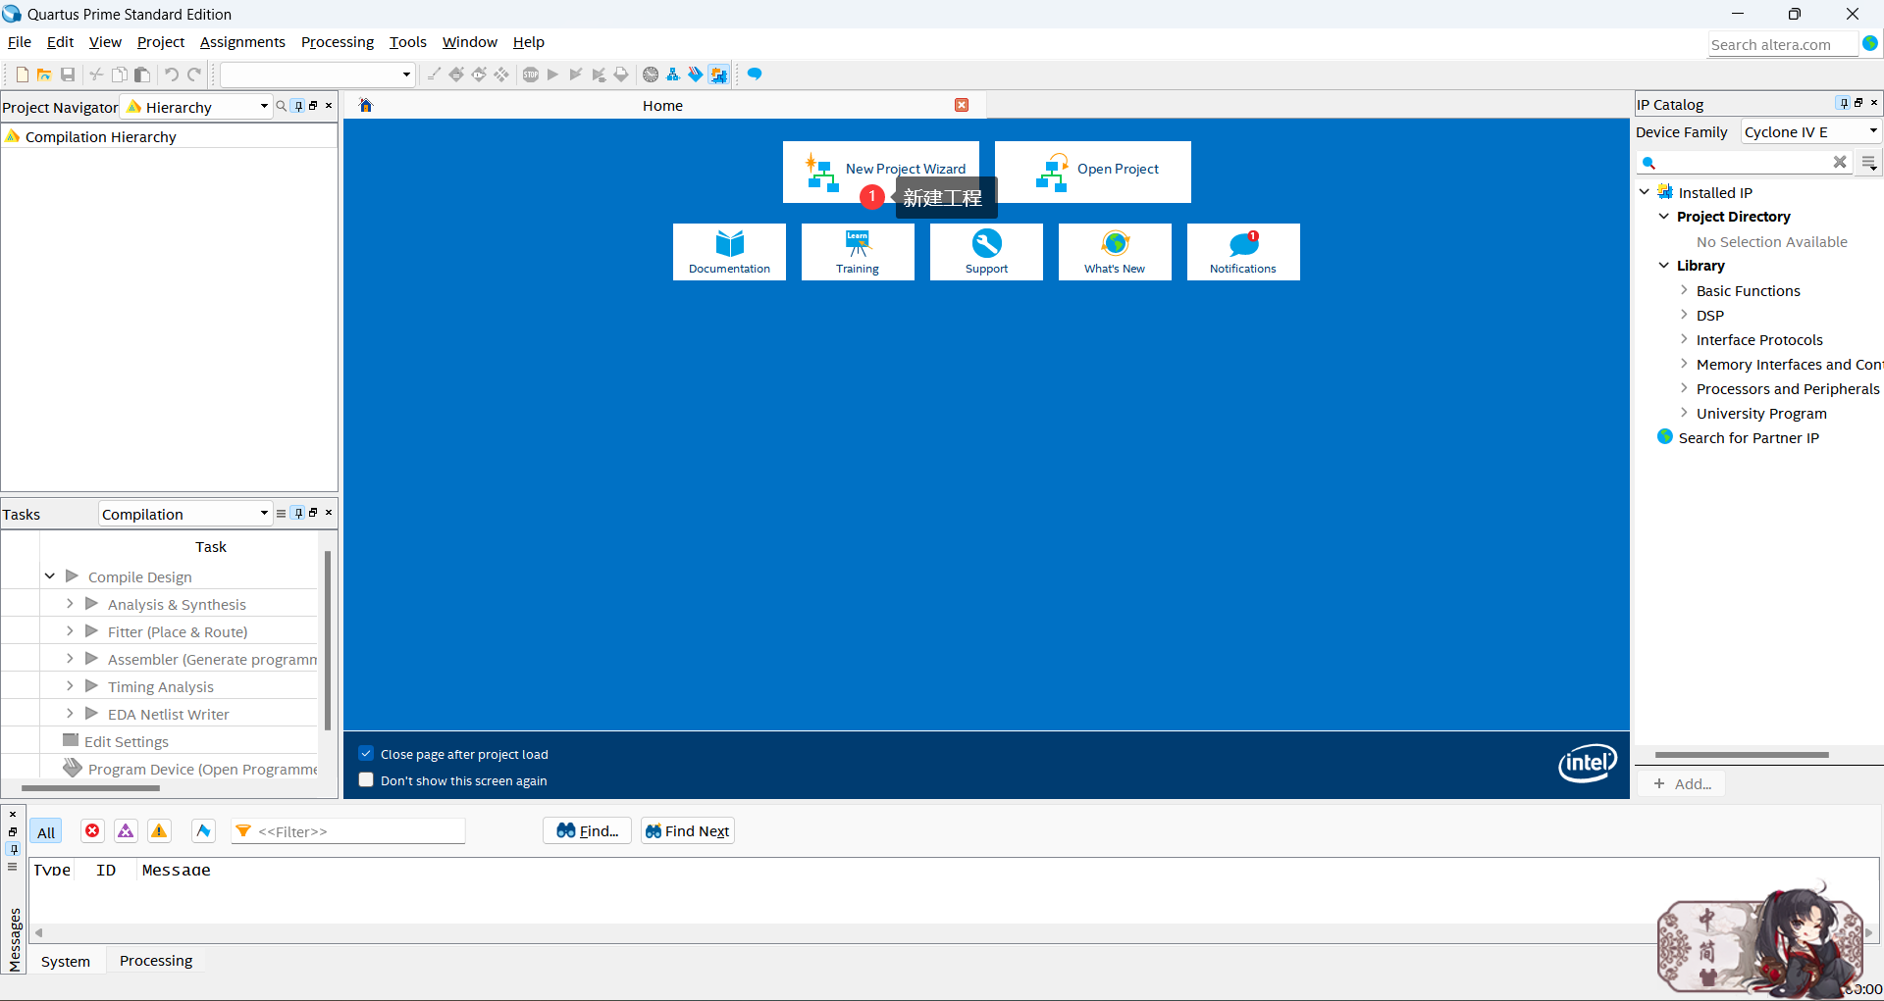Open the Support wrench tile

986,252
